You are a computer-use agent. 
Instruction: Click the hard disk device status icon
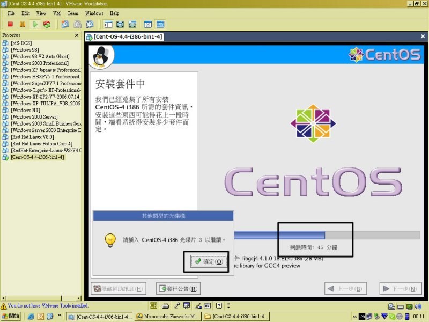point(391,306)
